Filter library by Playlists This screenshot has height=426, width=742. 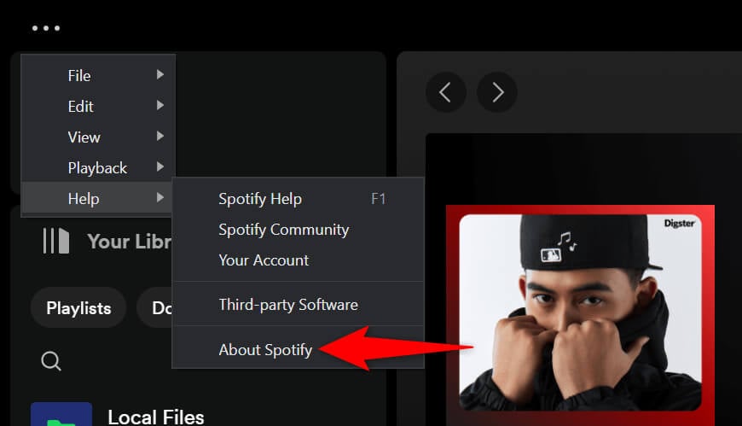tap(78, 308)
